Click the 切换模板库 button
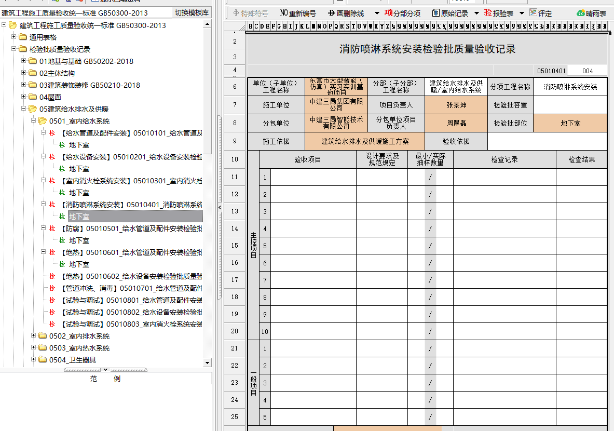 point(192,12)
